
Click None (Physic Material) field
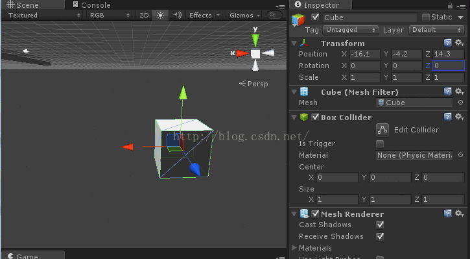[x=414, y=155]
